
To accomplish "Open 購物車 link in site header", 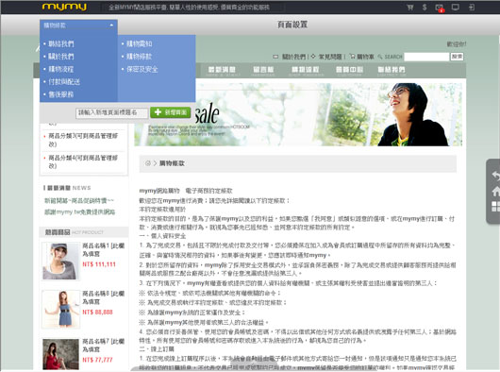I will 365,57.
